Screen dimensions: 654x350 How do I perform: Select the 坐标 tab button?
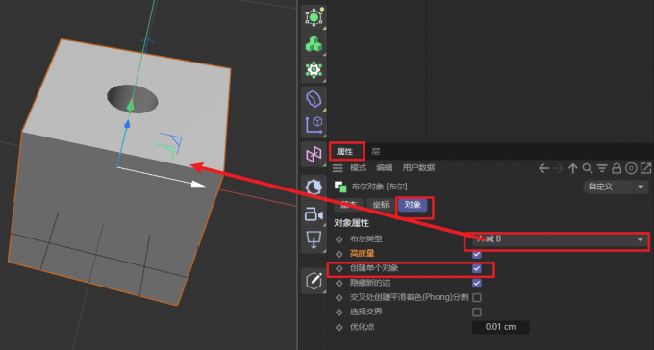pyautogui.click(x=381, y=205)
